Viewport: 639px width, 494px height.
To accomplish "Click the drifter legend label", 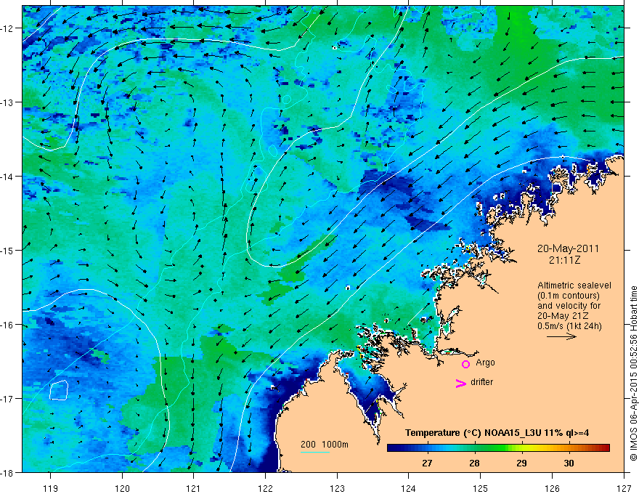I will pyautogui.click(x=481, y=382).
